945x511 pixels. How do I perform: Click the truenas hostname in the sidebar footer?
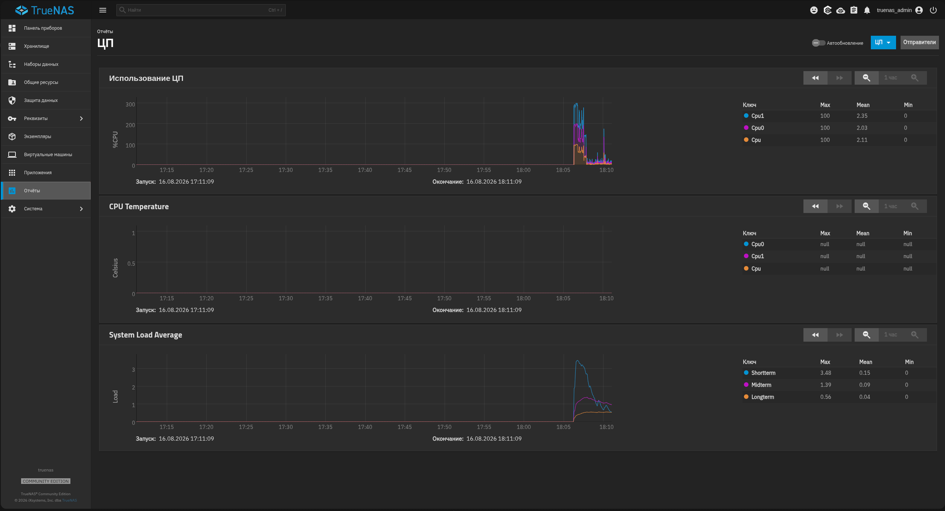point(46,470)
